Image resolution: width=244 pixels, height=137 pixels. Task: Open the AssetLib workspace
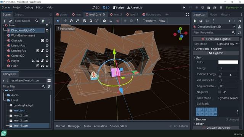click(x=135, y=8)
